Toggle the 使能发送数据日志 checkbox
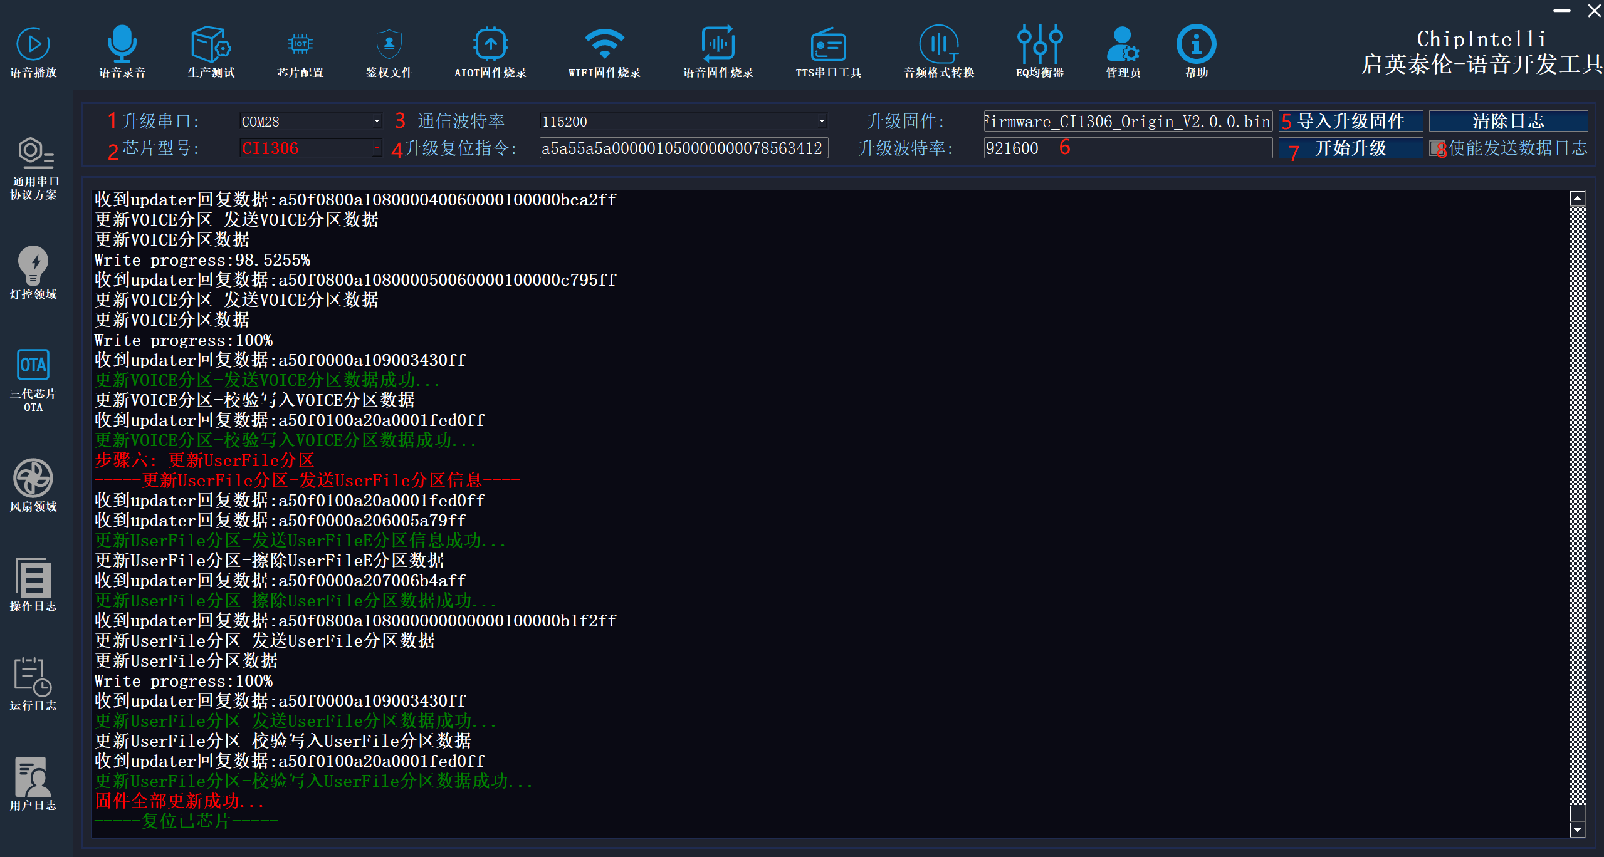1604x857 pixels. point(1436,148)
